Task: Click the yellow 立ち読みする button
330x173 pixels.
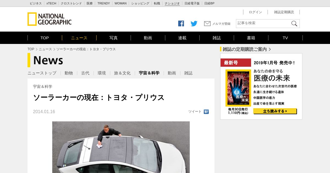Action: click(x=275, y=111)
